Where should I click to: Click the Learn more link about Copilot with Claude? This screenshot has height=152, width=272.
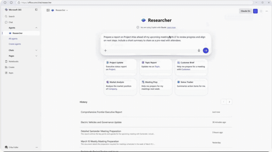[x=171, y=27]
